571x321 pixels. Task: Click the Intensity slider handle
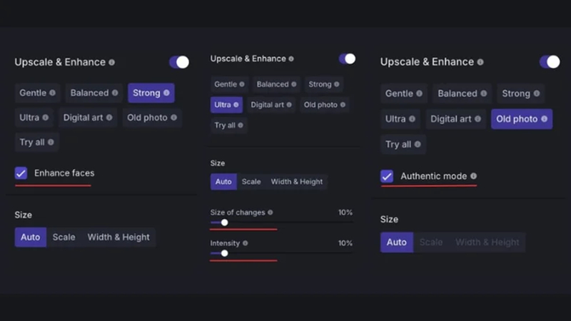225,253
